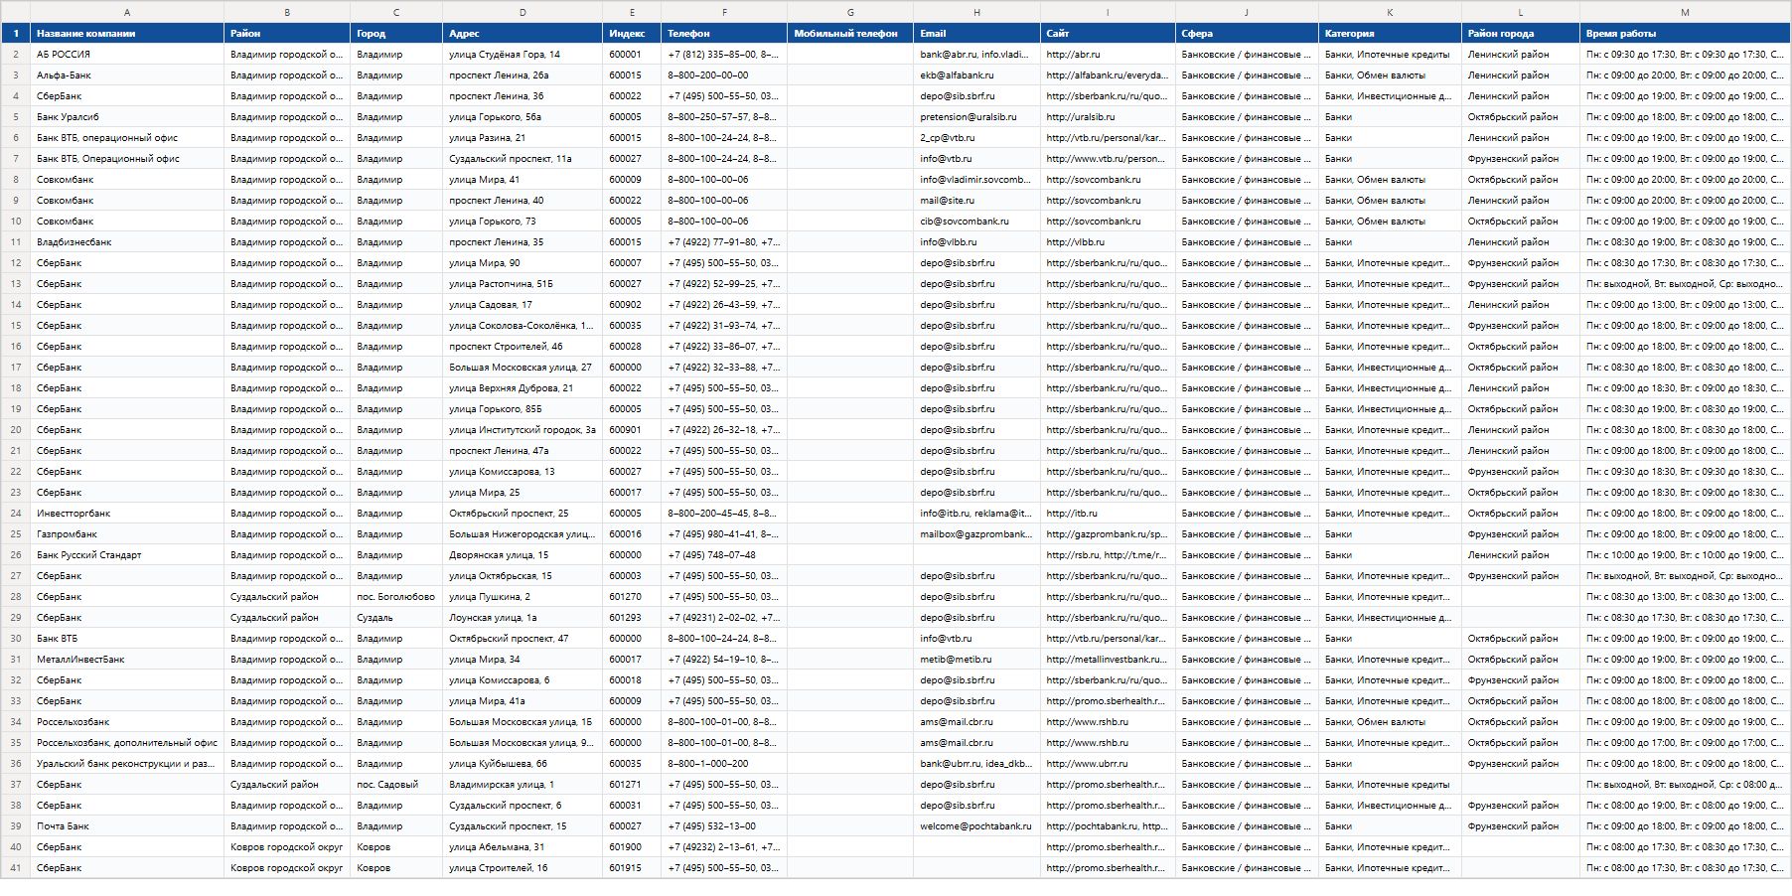1792x896 pixels.
Task: Click the site cell 'http://www.ubrr.ru'
Action: [1108, 764]
